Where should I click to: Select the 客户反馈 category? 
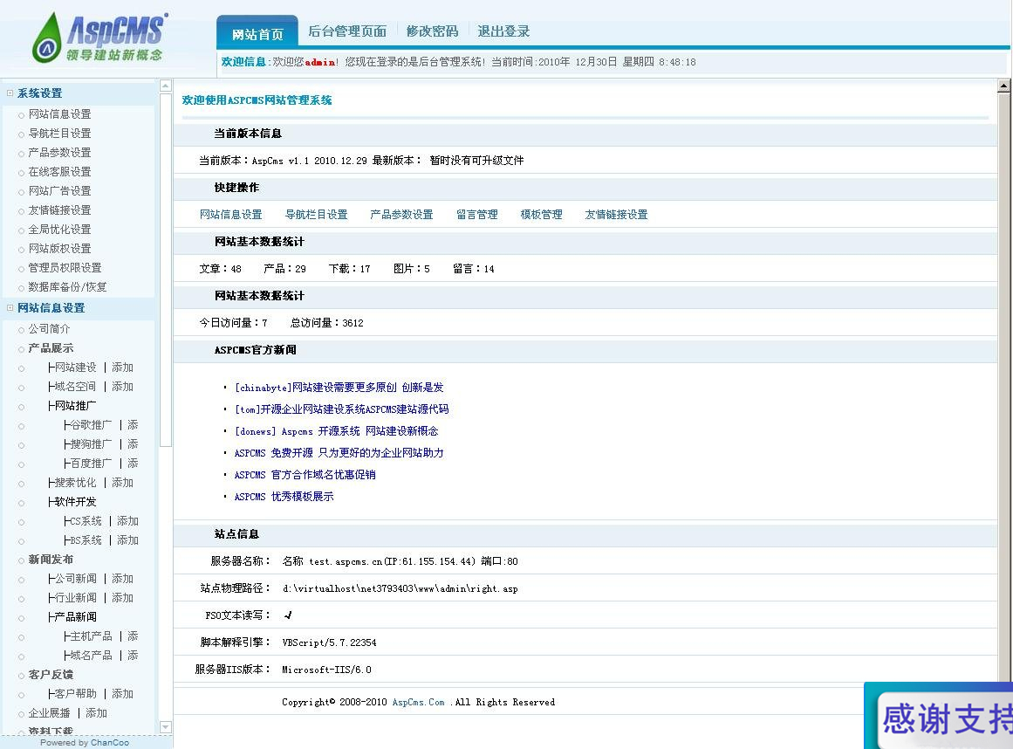pos(51,675)
